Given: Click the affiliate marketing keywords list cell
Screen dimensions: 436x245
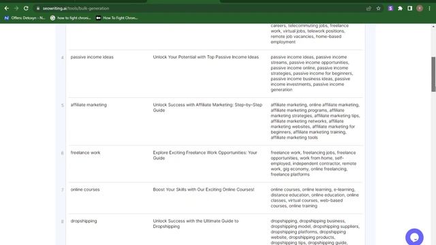Looking at the screenshot, I should tap(315, 121).
